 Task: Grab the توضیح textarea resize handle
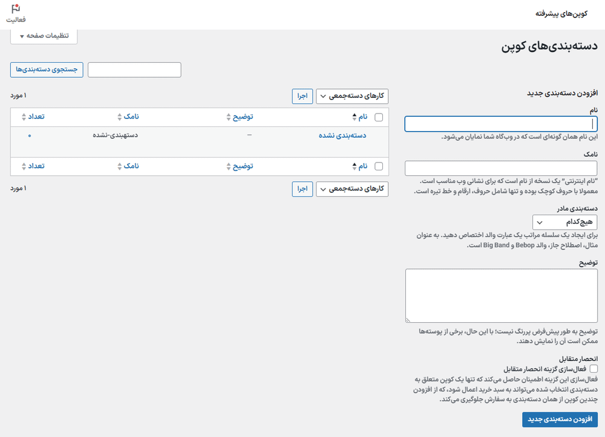(x=408, y=320)
